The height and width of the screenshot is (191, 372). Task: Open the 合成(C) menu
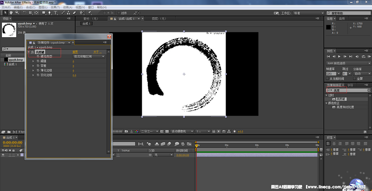[31, 7]
